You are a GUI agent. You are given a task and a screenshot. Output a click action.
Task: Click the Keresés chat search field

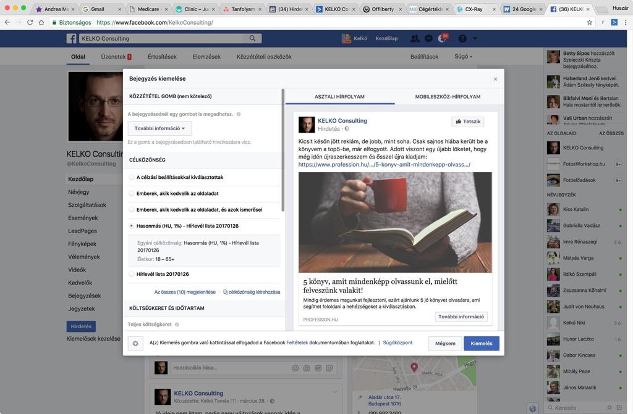(x=575, y=408)
